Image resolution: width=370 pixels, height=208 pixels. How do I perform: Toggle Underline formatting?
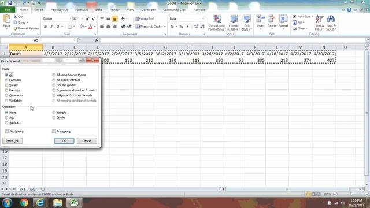click(58, 27)
